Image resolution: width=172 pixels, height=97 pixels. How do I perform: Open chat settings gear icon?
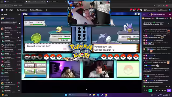point(165,91)
